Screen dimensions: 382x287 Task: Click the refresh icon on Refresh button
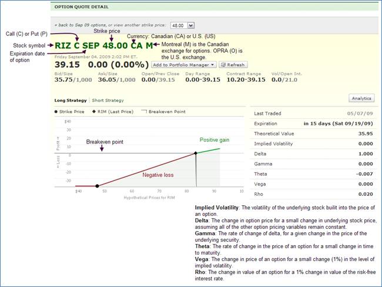[x=223, y=65]
